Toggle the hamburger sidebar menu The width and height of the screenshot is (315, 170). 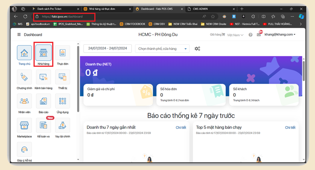coord(19,35)
